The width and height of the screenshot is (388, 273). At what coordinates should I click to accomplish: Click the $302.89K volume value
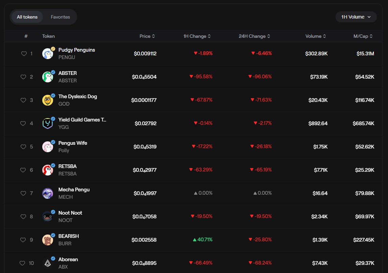316,54
